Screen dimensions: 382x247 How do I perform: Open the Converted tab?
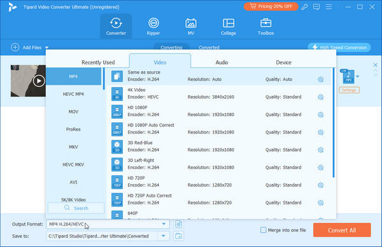(209, 47)
